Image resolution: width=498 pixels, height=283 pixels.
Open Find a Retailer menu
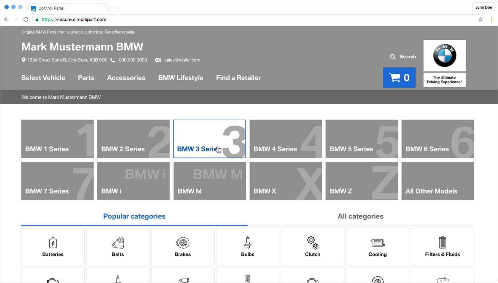[x=238, y=78]
